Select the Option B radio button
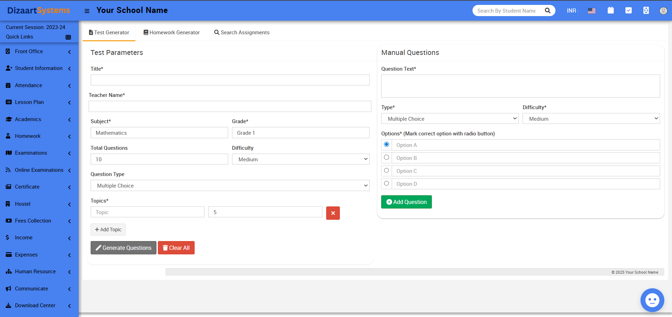 pos(386,157)
